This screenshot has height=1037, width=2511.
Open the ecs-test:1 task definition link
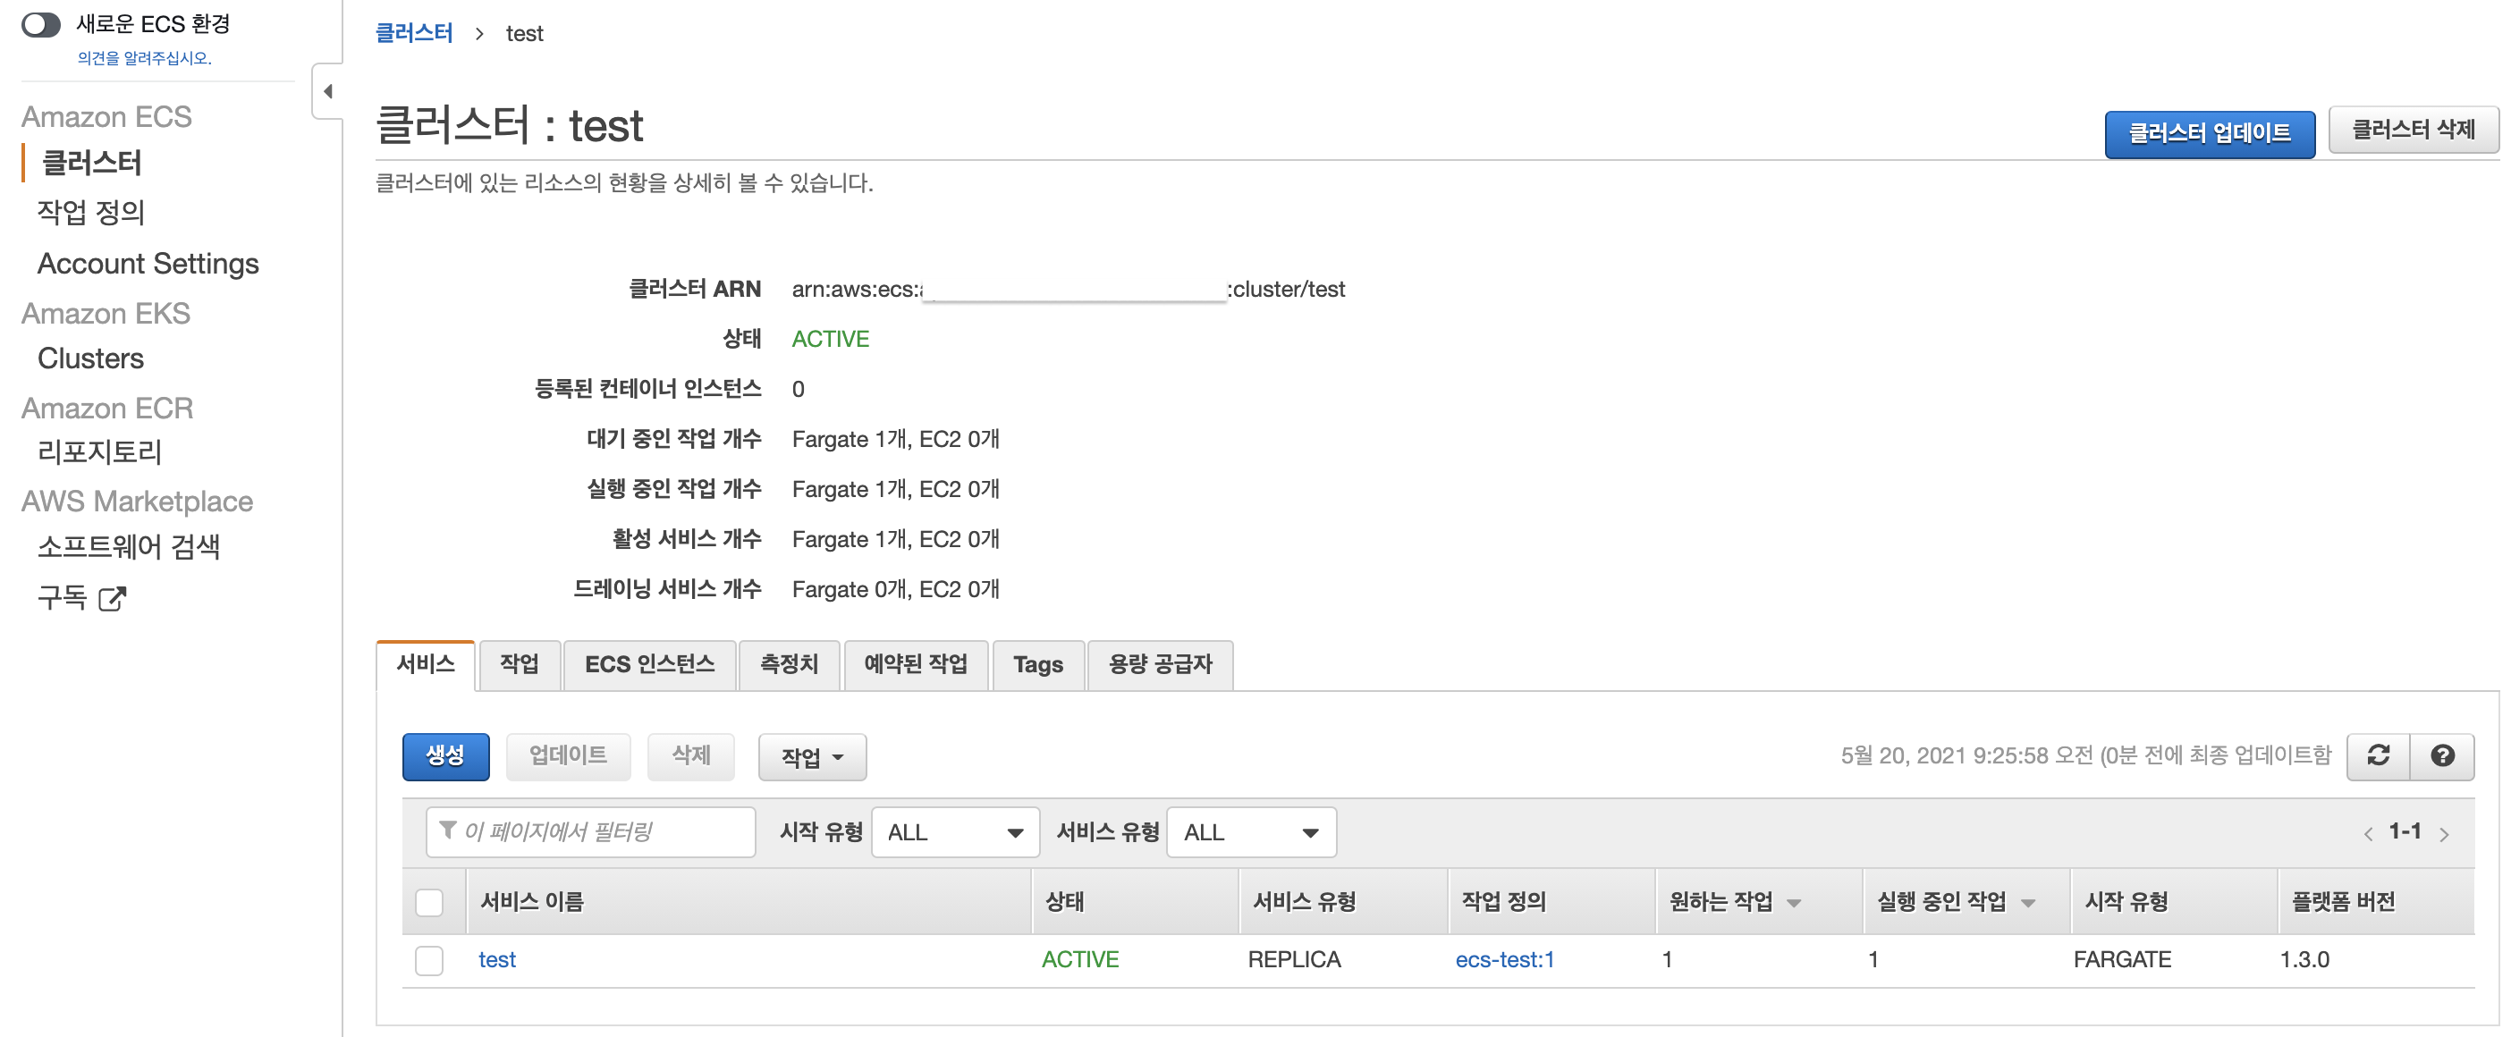pyautogui.click(x=1504, y=959)
